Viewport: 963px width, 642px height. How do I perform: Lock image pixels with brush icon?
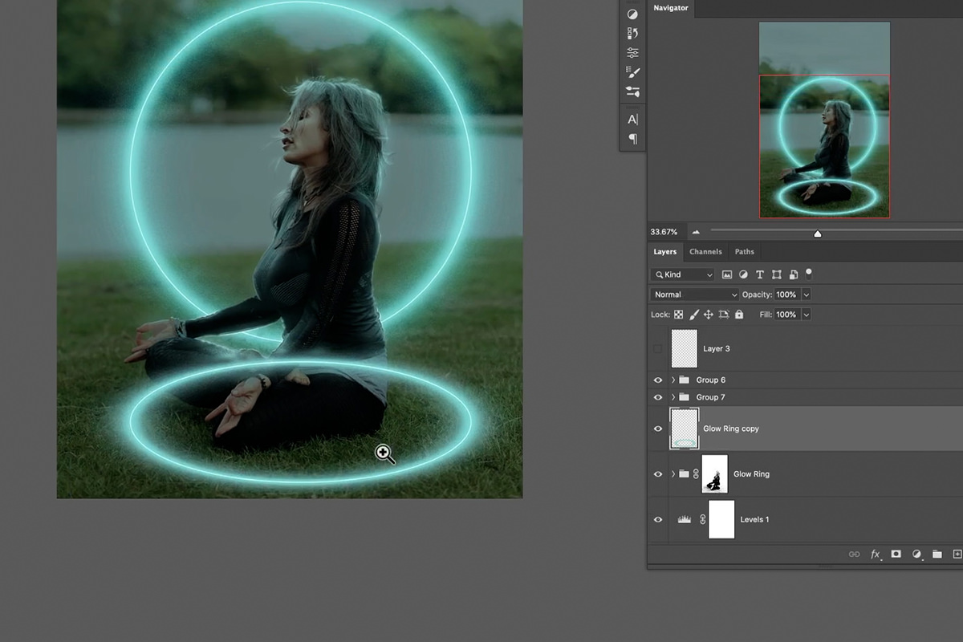(x=693, y=315)
